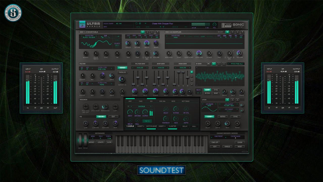Click the OSC 1-3 WIDTH knob
Screen dimensions: 323x182
point(147,43)
